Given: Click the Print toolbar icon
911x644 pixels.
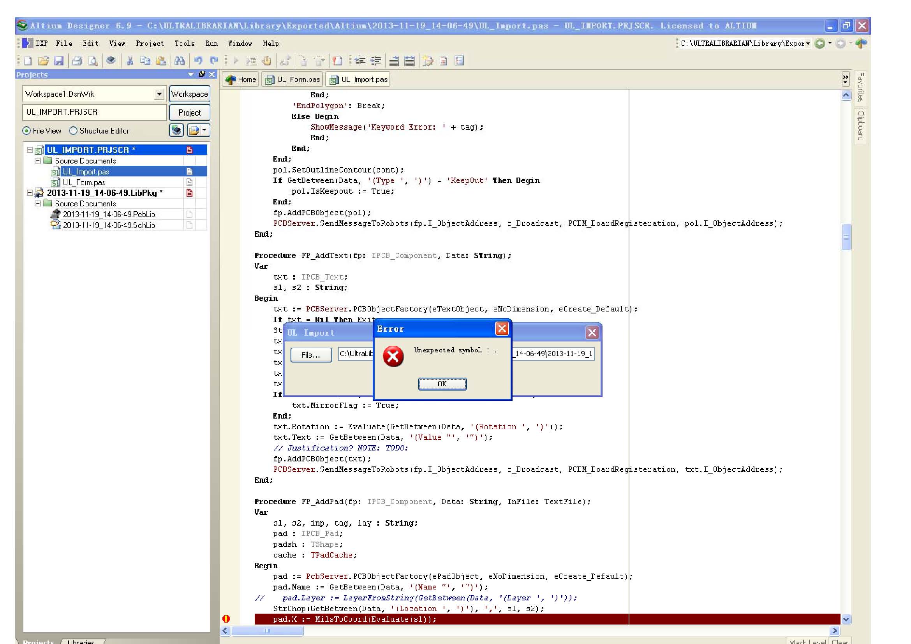Looking at the screenshot, I should [78, 61].
